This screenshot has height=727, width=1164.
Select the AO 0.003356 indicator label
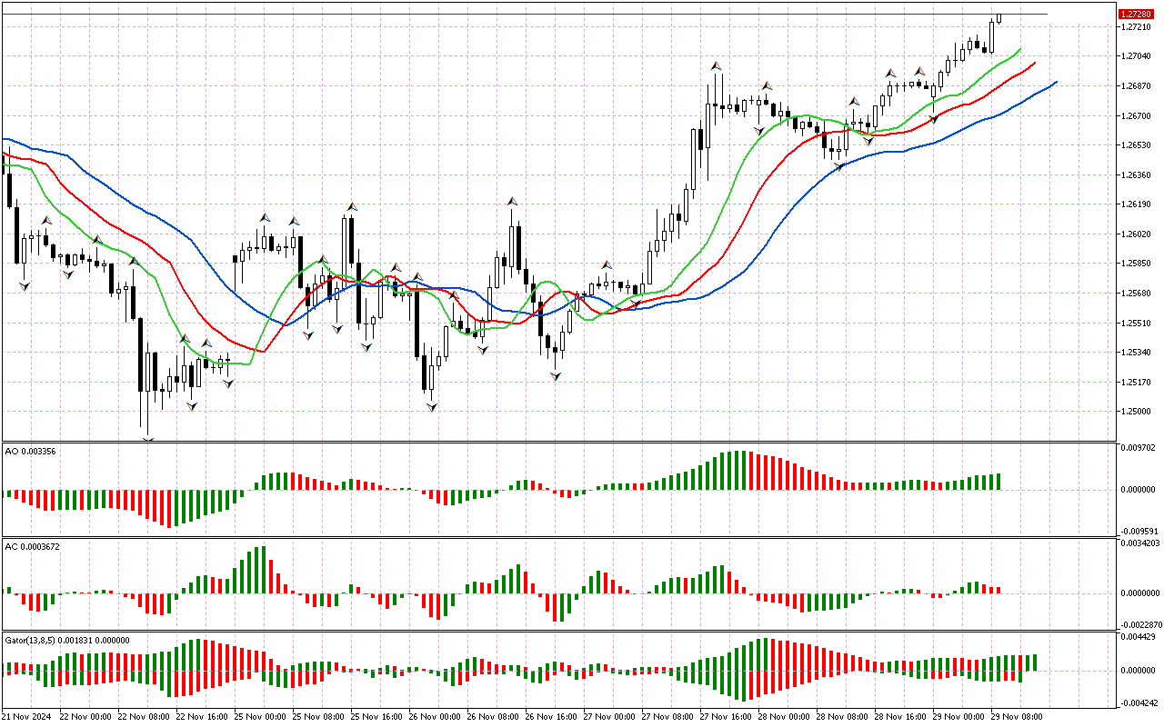pos(31,452)
